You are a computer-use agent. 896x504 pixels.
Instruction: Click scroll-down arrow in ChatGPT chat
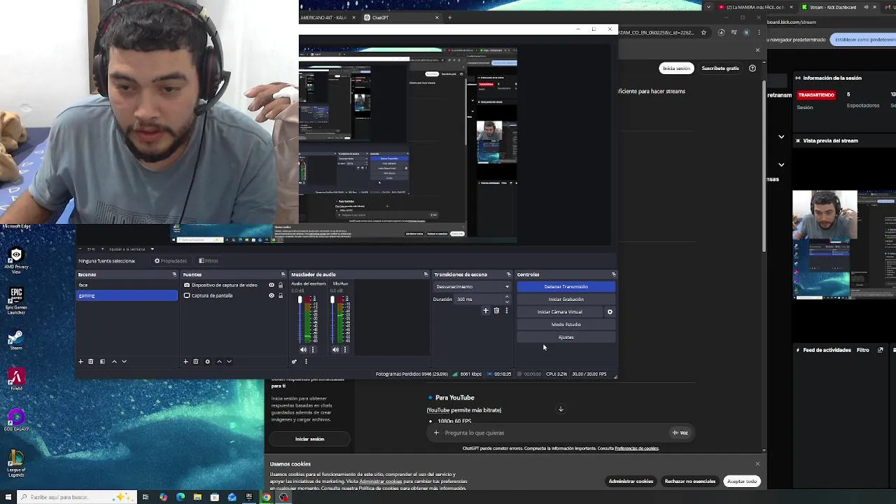[561, 409]
